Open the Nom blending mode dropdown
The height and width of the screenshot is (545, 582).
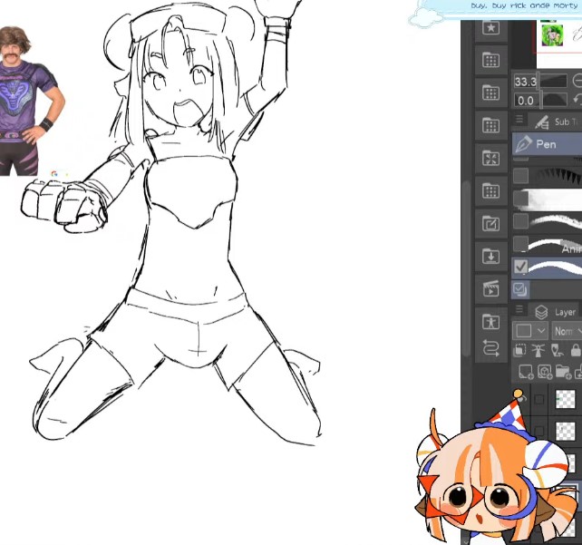click(567, 330)
